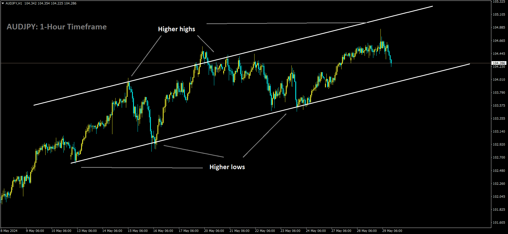Viewport: 508px width, 234px height.
Task: Select the '27 May 06:00' time label
Action: click(341, 231)
